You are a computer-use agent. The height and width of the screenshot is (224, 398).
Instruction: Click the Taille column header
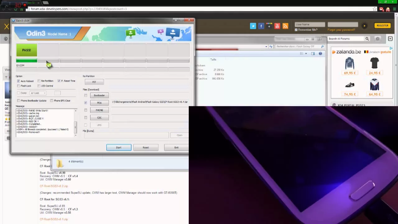(213, 59)
